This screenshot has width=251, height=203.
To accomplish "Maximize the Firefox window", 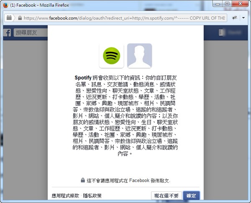I will coord(227,4).
